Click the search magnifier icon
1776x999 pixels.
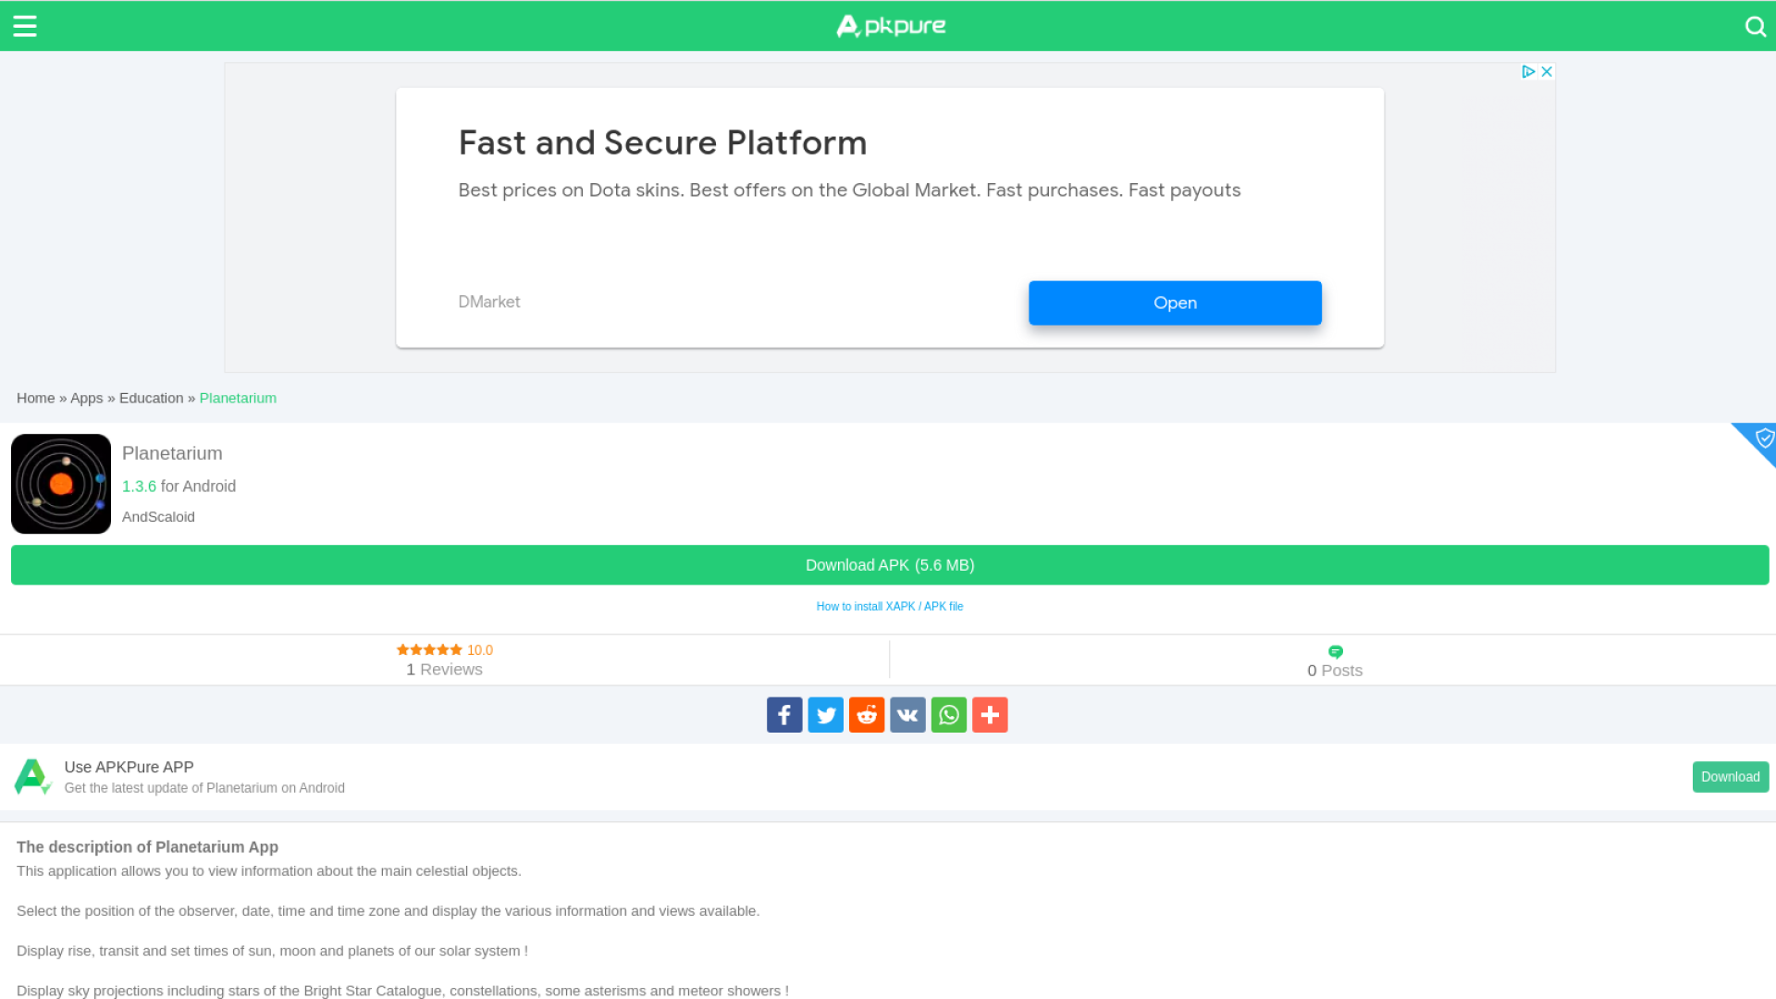[1755, 26]
